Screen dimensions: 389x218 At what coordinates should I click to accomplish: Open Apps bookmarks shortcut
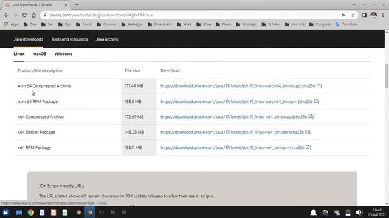pos(12,24)
